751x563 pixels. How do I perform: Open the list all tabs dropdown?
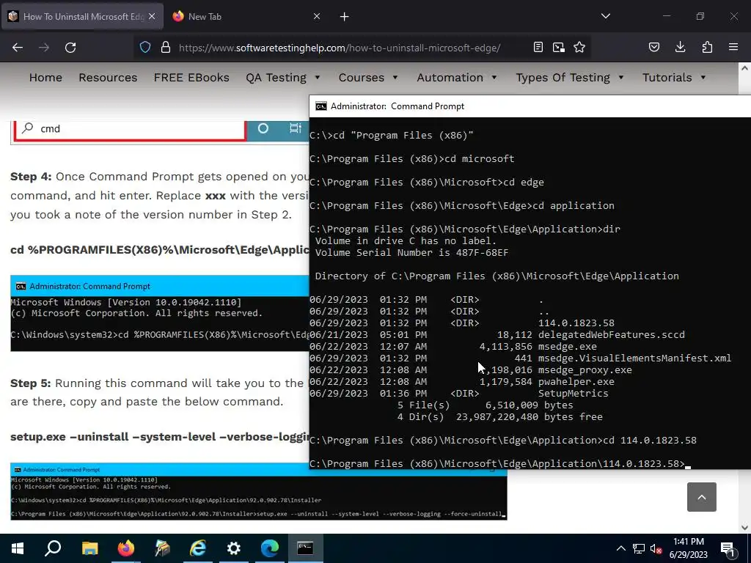[606, 16]
